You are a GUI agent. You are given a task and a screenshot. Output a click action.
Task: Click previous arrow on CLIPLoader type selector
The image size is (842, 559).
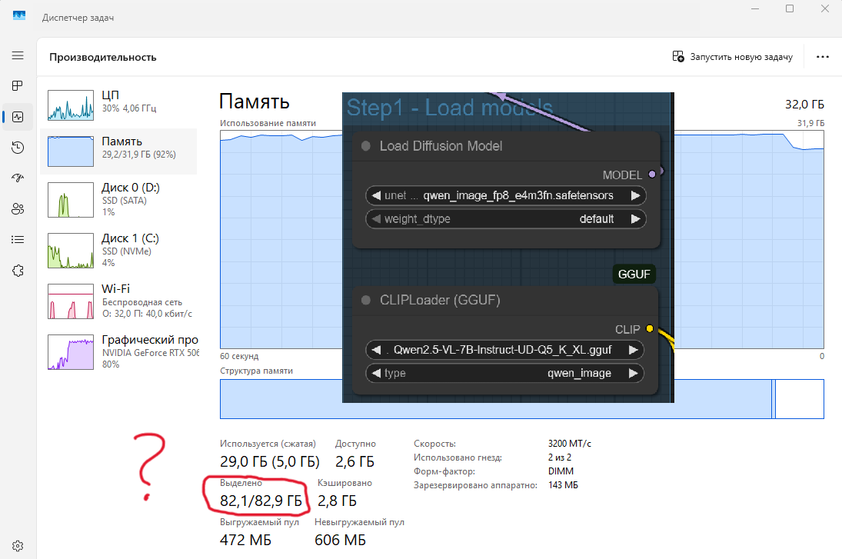point(376,373)
